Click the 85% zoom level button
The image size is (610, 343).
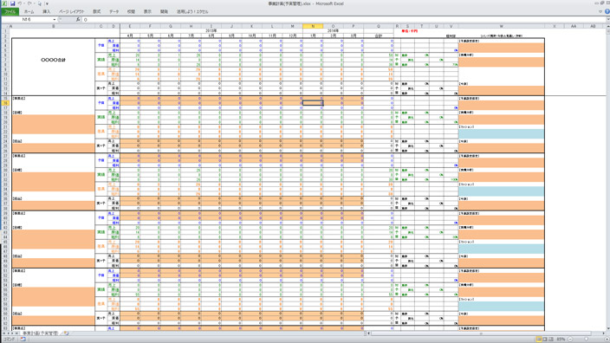561,340
